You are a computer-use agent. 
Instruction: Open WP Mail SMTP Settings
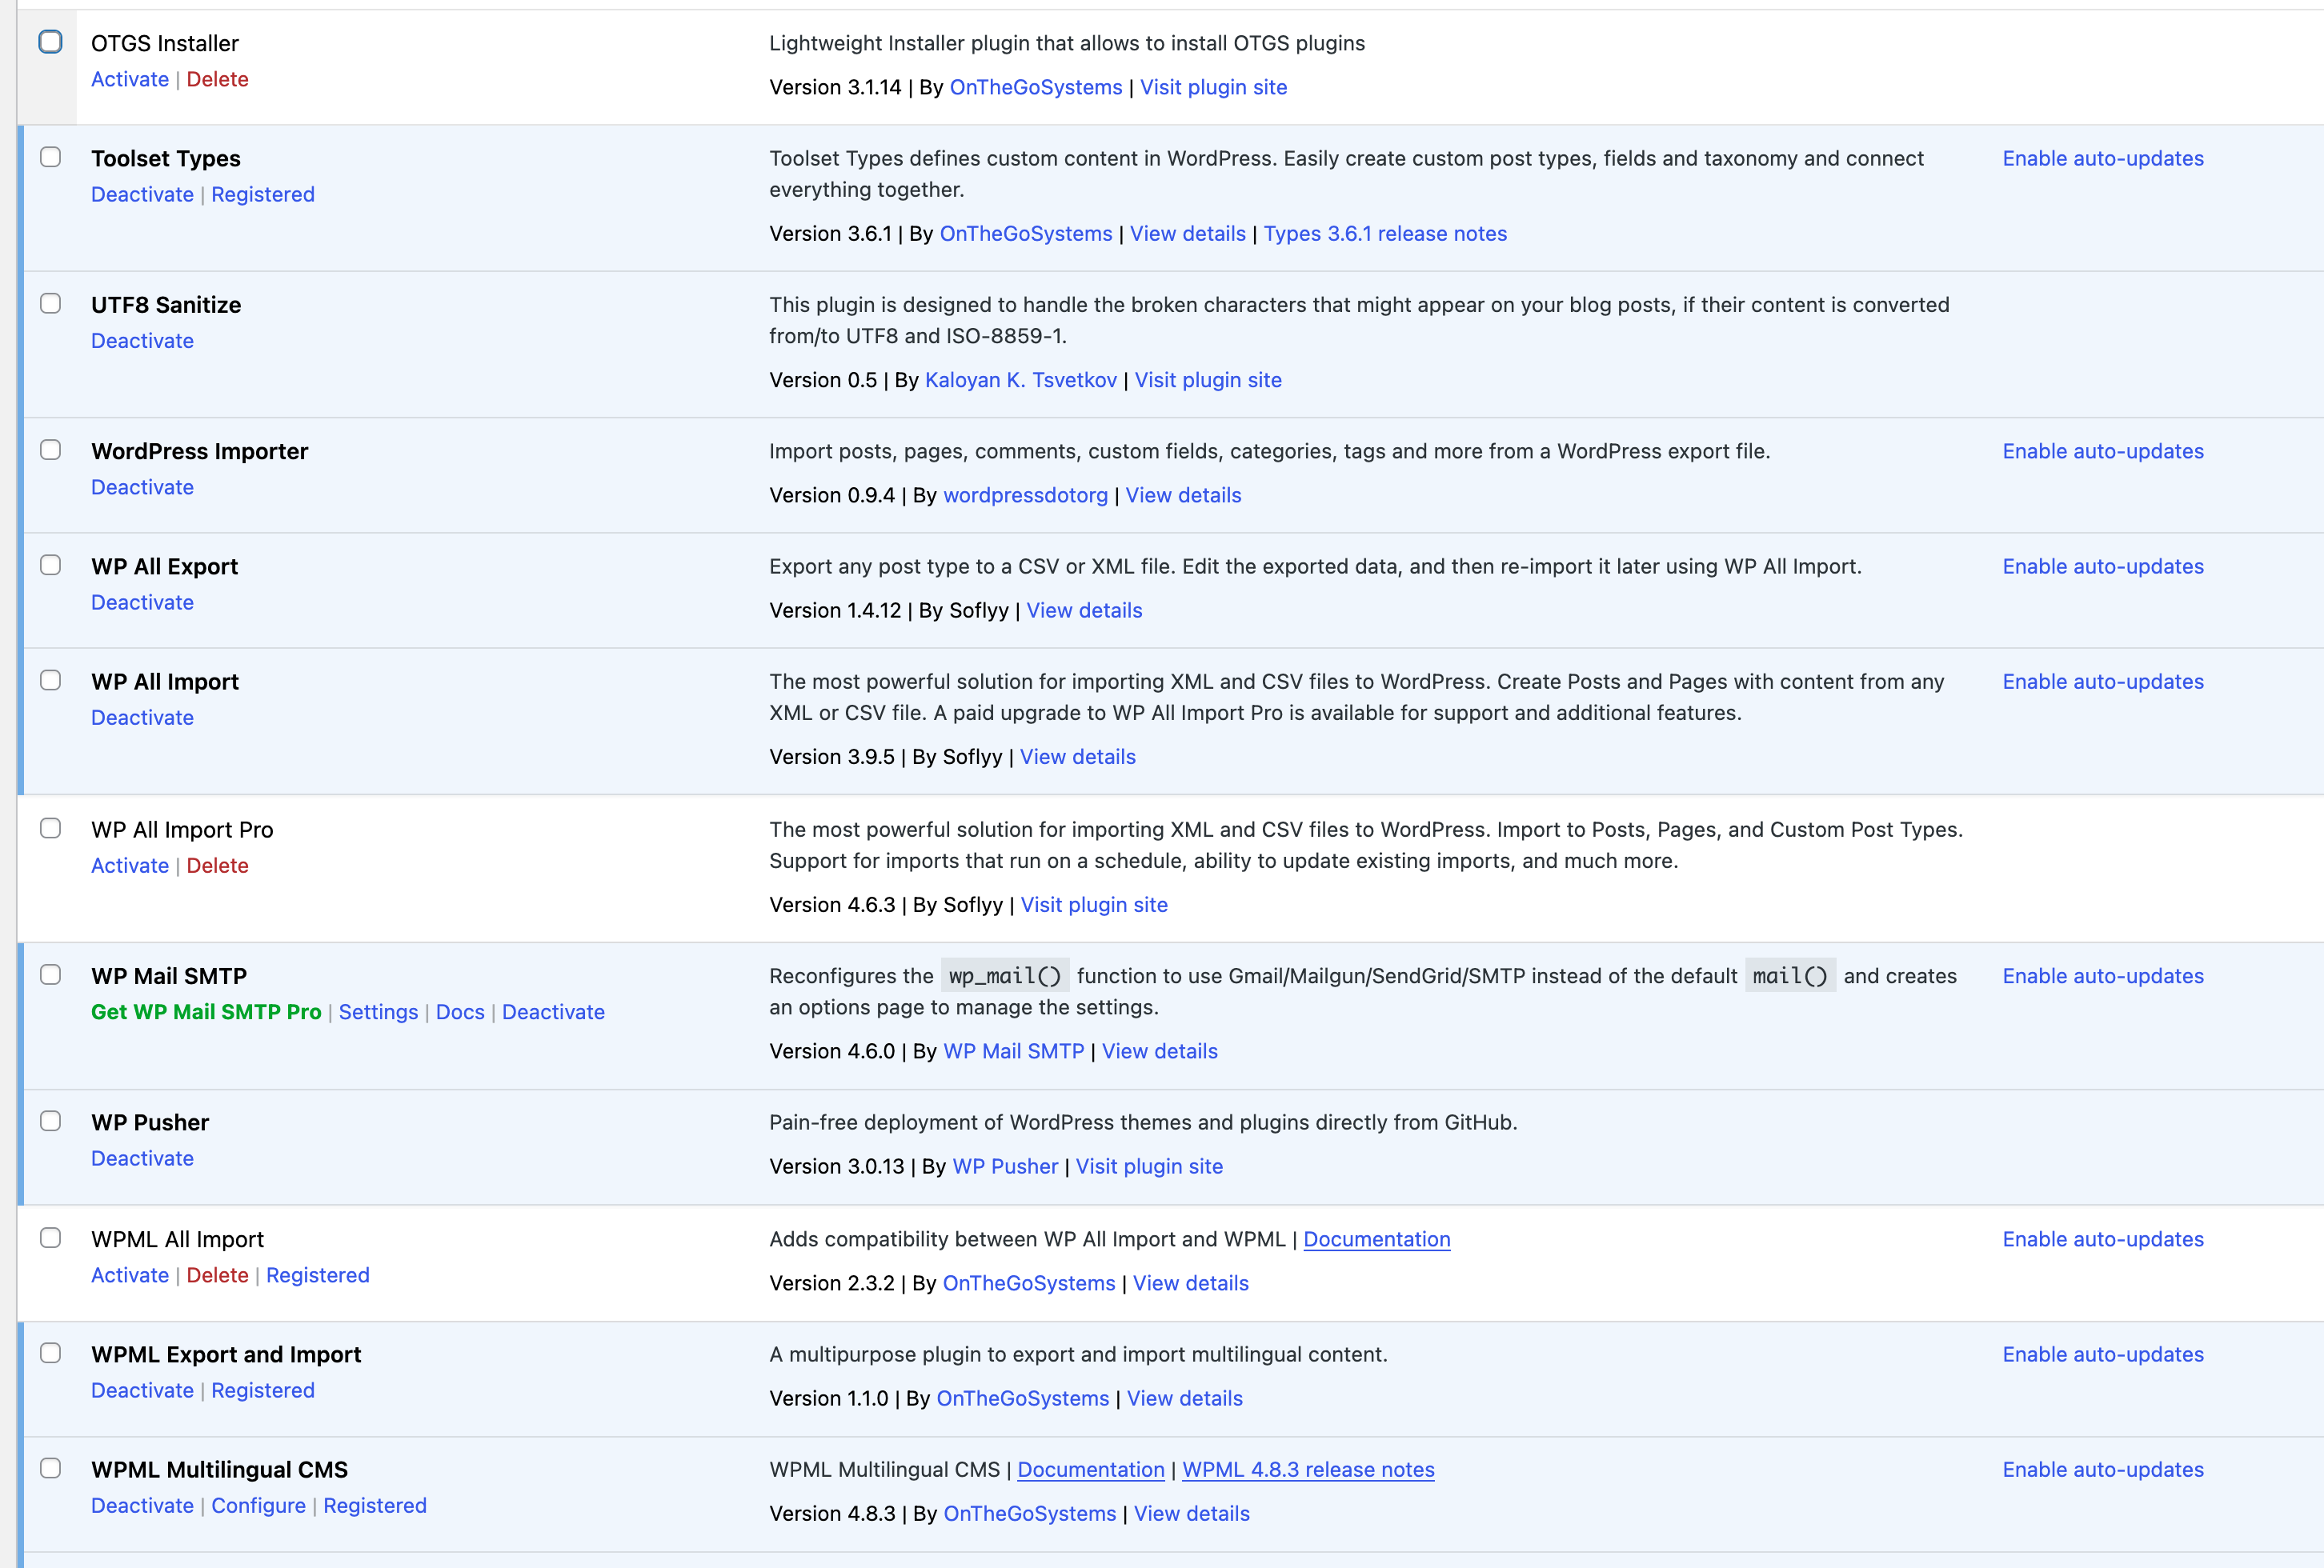(378, 1011)
